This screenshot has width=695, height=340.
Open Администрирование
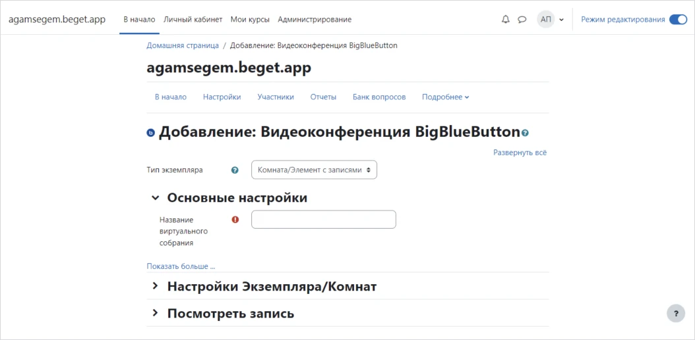tap(315, 20)
